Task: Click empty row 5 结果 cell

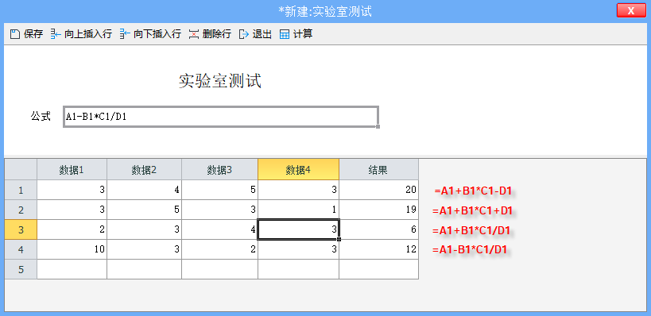Action: (378, 270)
